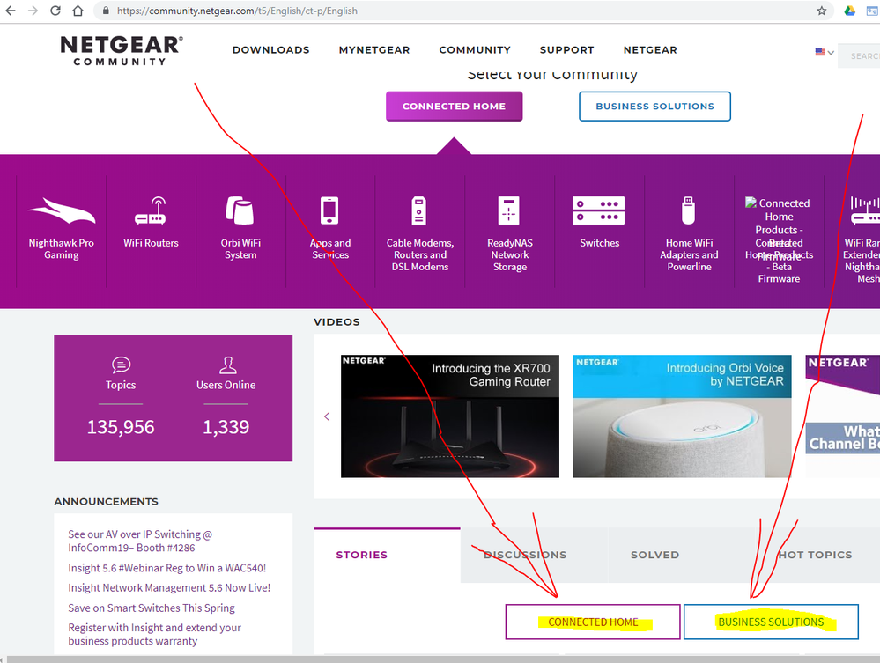This screenshot has width=880, height=663.
Task: Open Nighthawk Pro Gaming icon
Action: pos(61,211)
